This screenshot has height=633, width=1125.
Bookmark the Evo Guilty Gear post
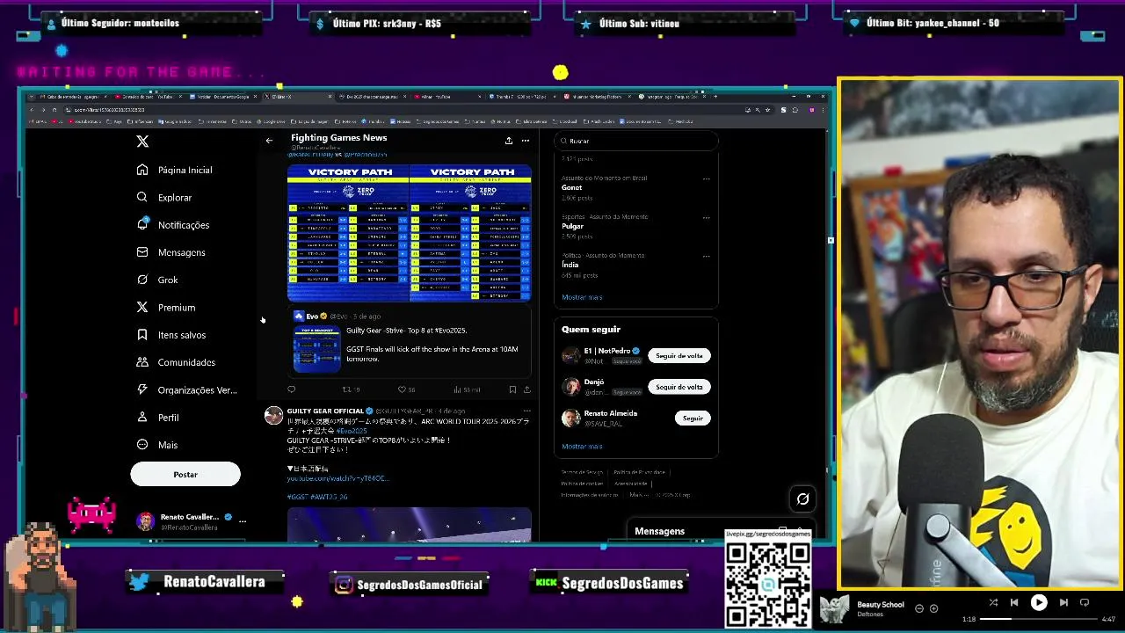(x=512, y=389)
